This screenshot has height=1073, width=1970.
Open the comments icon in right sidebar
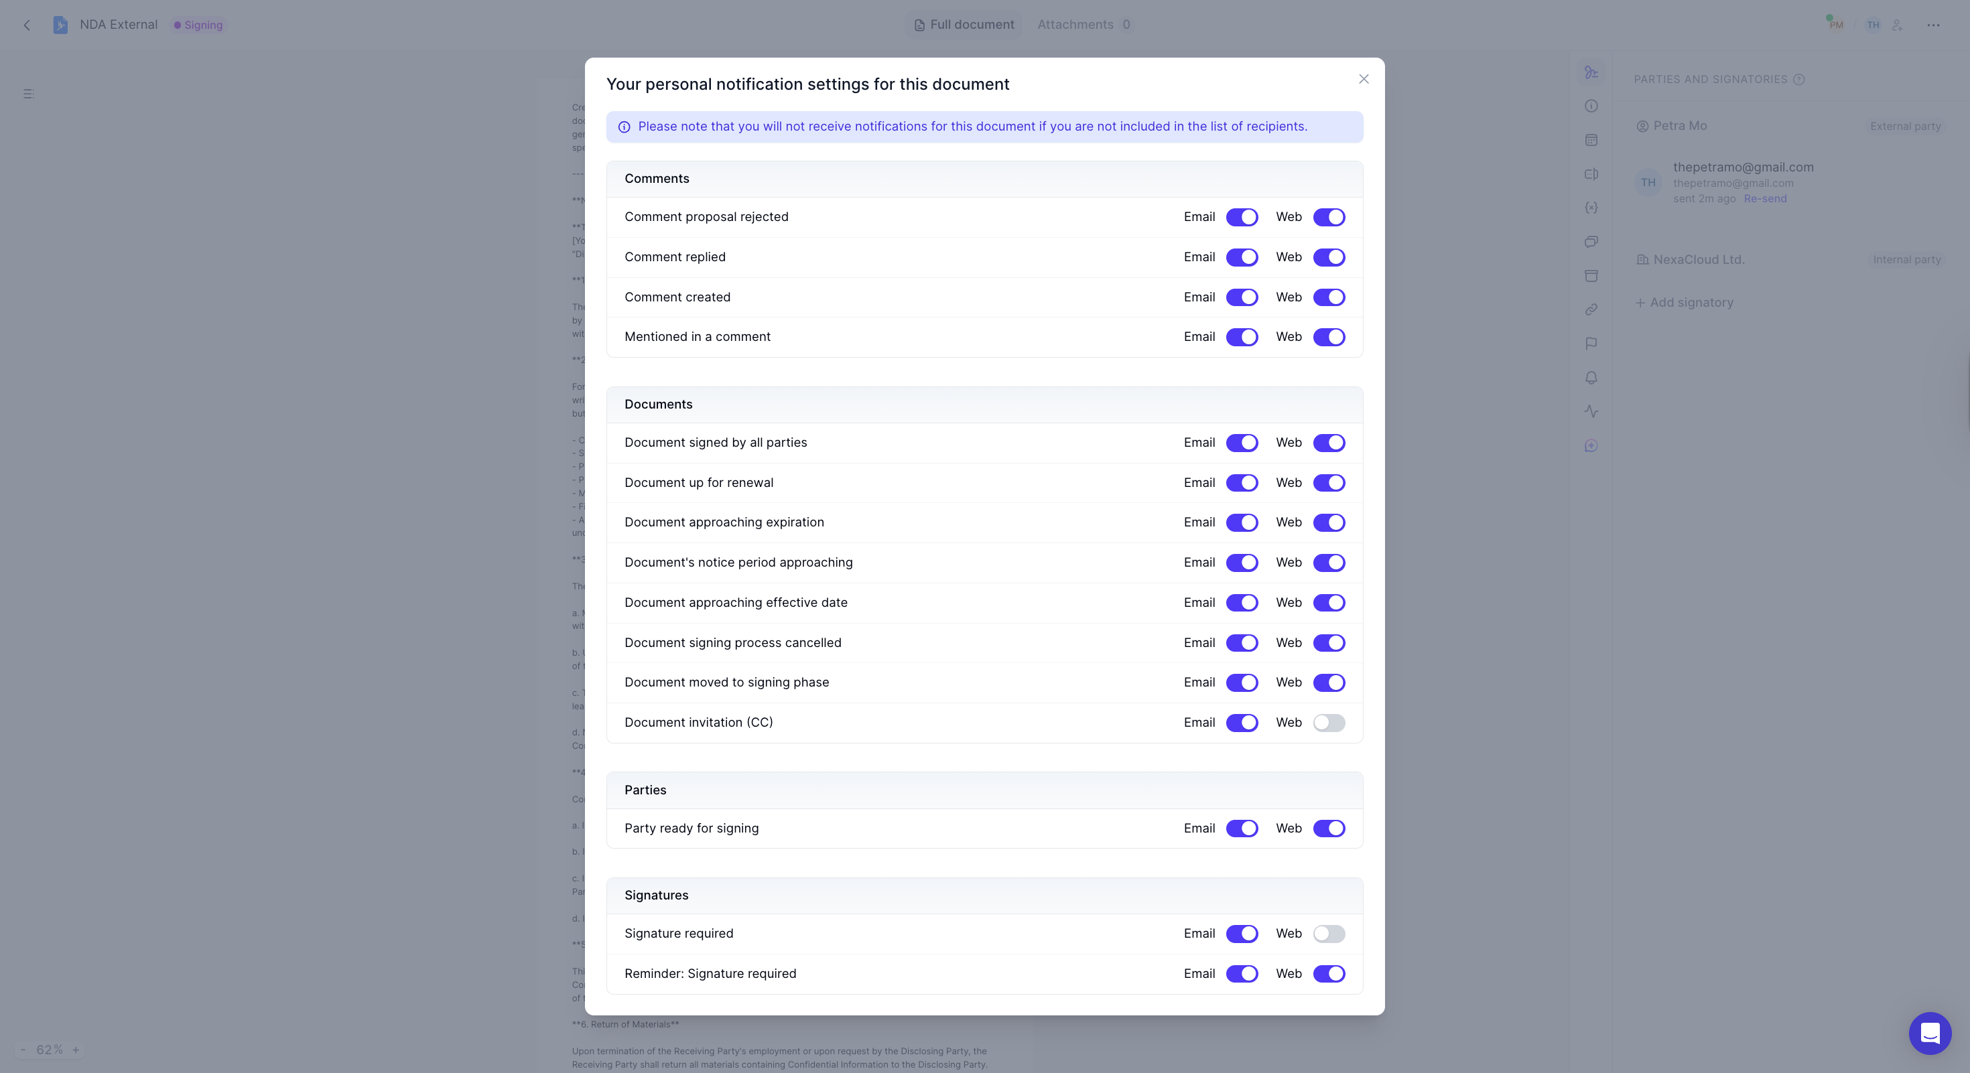(1591, 242)
